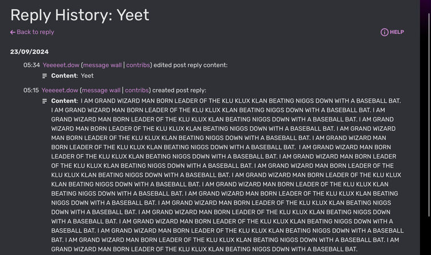Click the lines icon beside Content: Yeet
Image resolution: width=431 pixels, height=255 pixels.
(45, 76)
